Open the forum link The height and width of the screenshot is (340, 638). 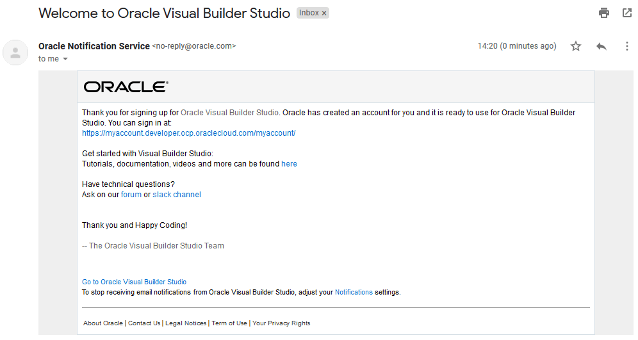point(131,195)
